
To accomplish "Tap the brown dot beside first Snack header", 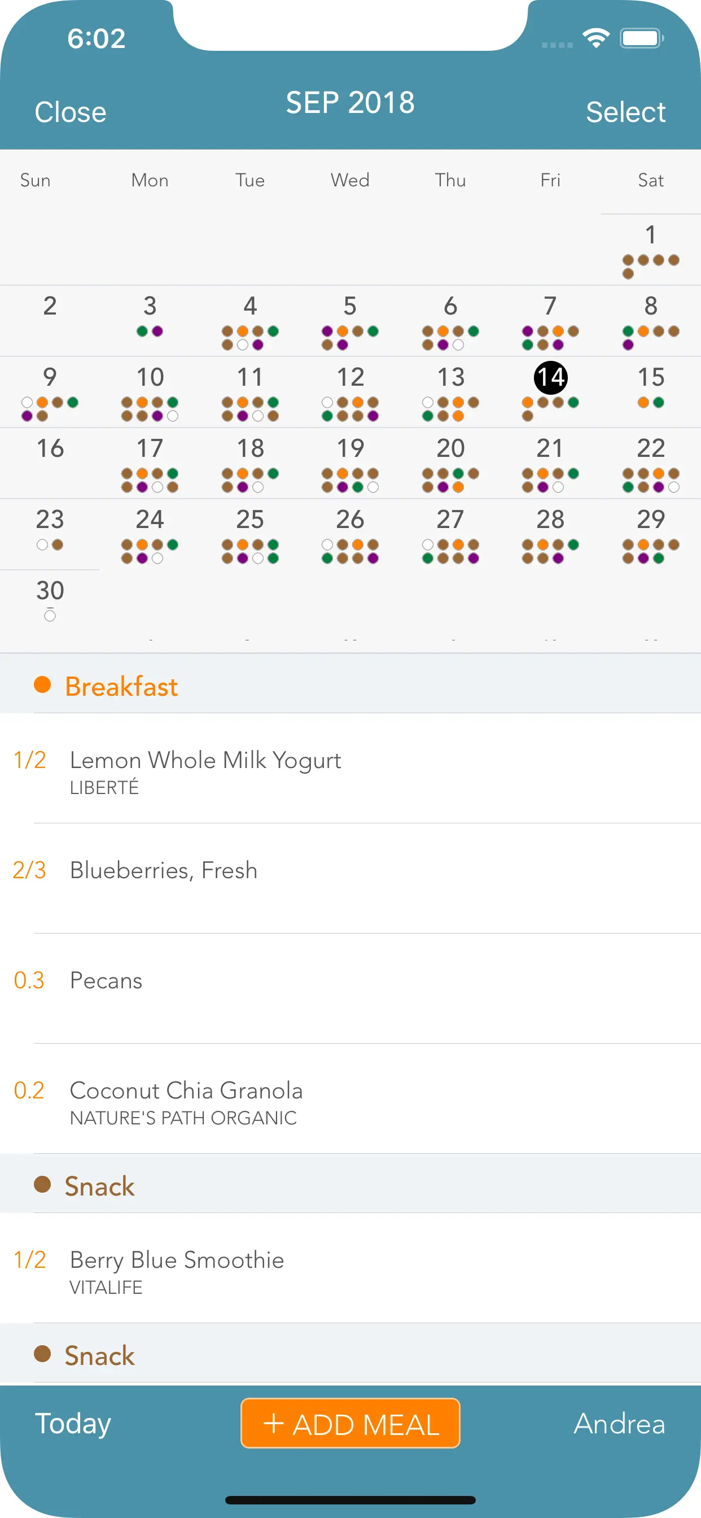I will [42, 1184].
